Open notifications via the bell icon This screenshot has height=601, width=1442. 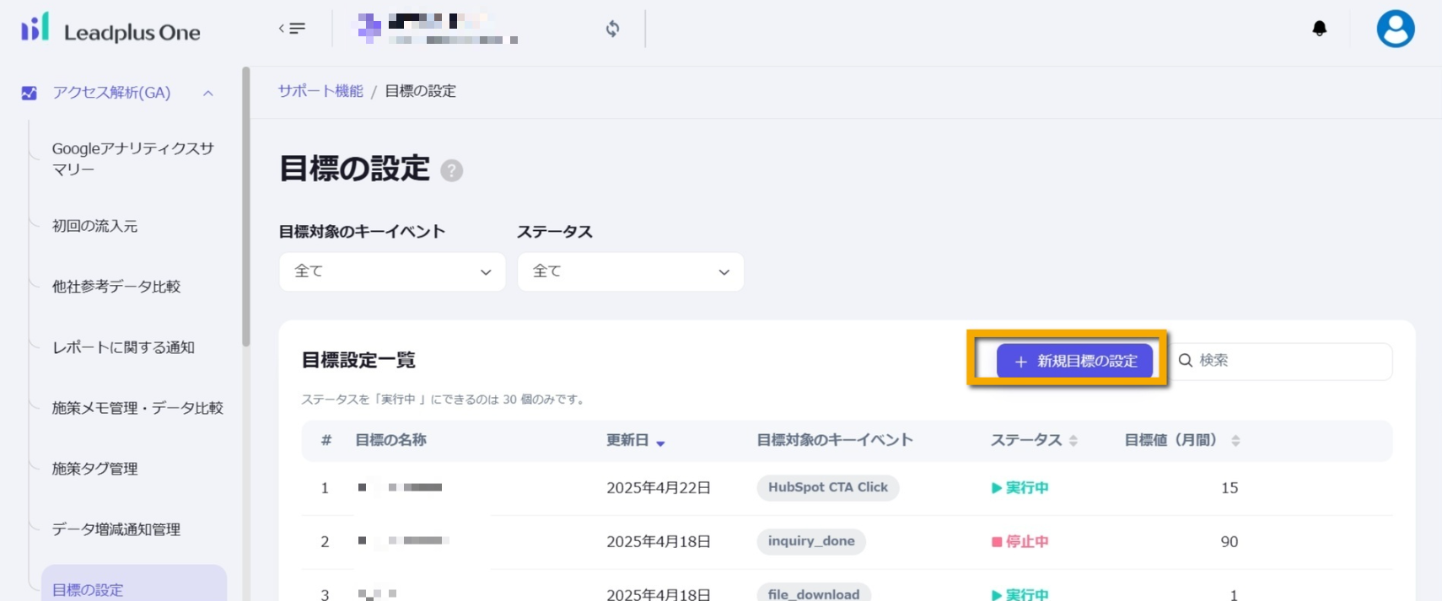(1319, 29)
